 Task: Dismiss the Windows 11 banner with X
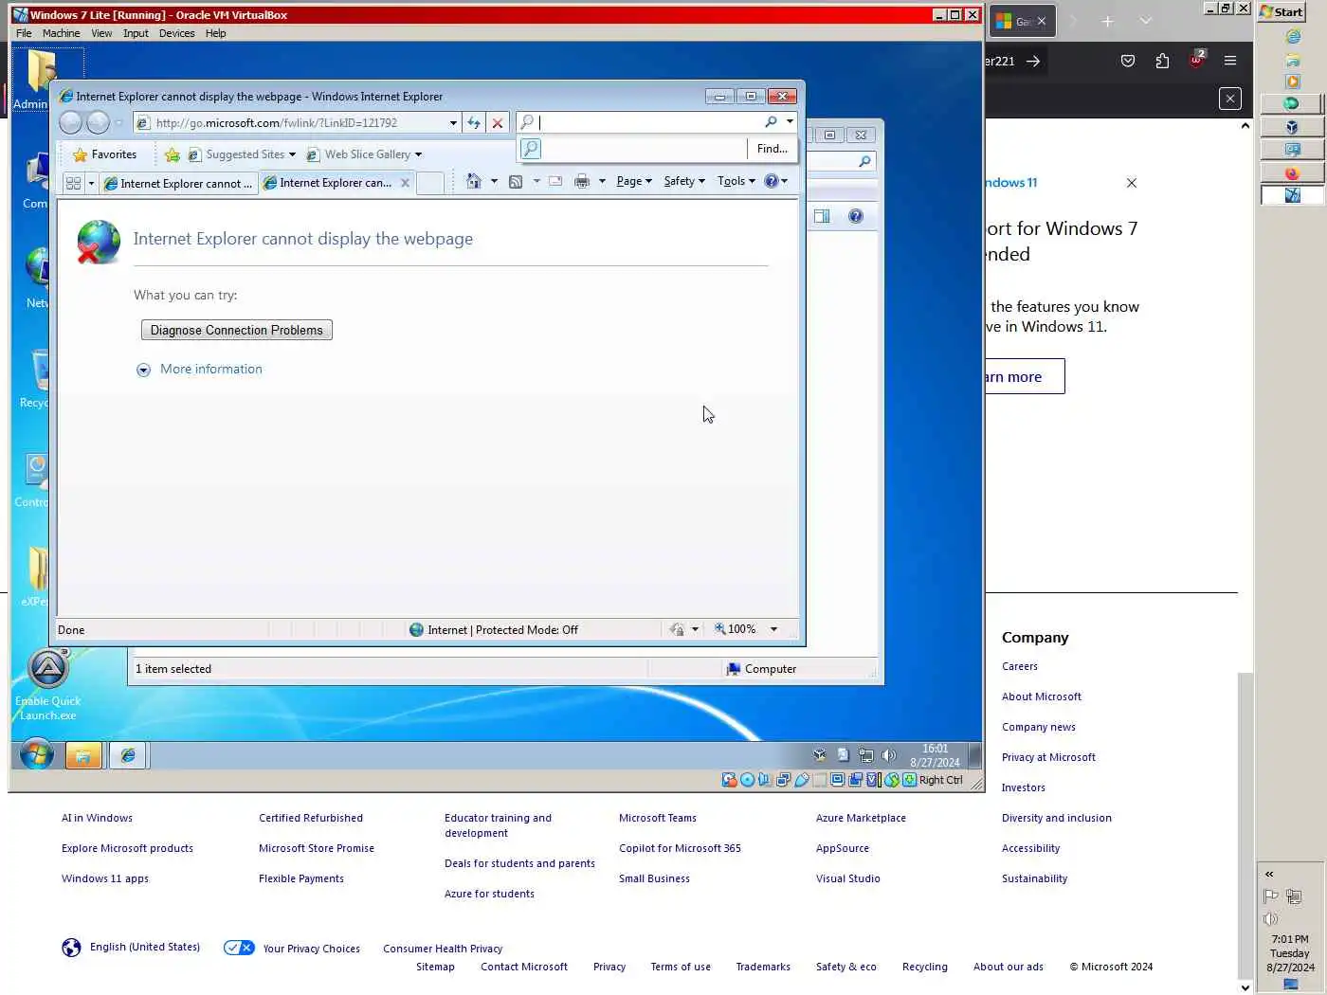click(x=1131, y=183)
